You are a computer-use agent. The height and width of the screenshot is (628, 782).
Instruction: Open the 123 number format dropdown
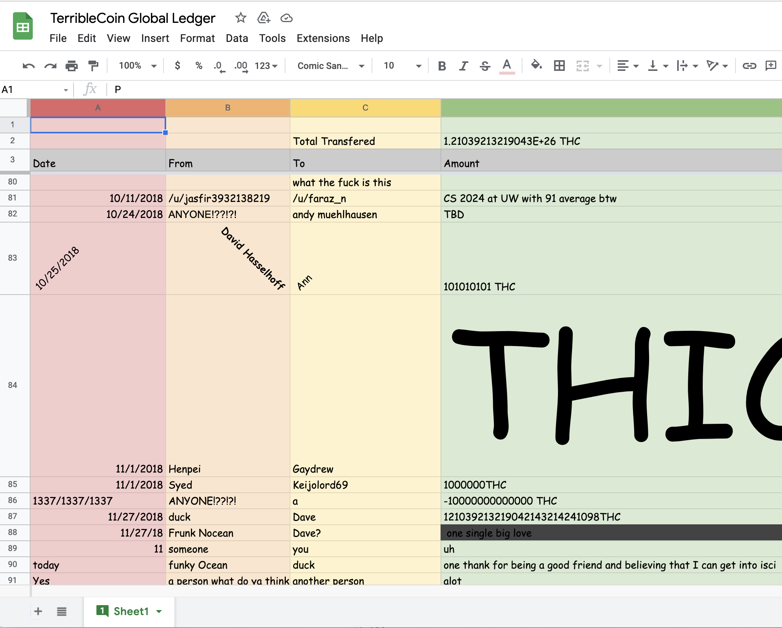click(266, 66)
